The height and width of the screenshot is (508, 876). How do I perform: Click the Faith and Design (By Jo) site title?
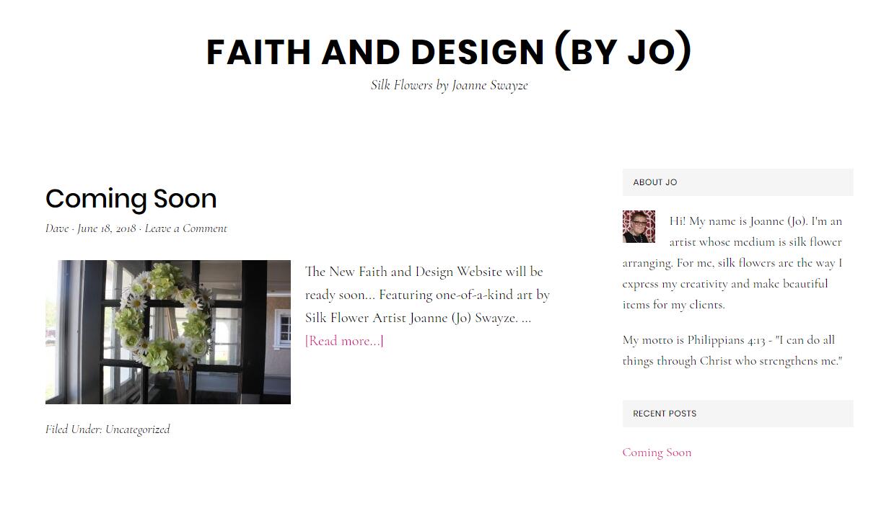pos(449,52)
